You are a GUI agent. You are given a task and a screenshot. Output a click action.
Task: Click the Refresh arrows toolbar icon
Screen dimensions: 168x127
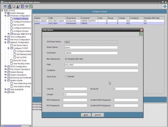27,6
